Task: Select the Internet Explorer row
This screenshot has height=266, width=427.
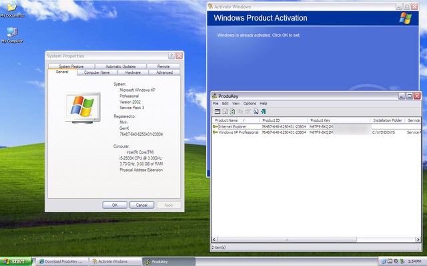Action: (316, 126)
